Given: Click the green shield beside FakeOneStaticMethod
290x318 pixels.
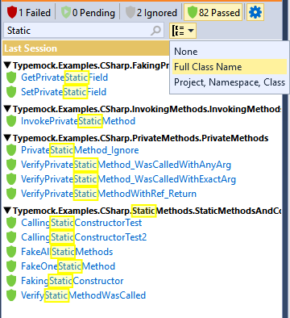Looking at the screenshot, I should [x=11, y=266].
